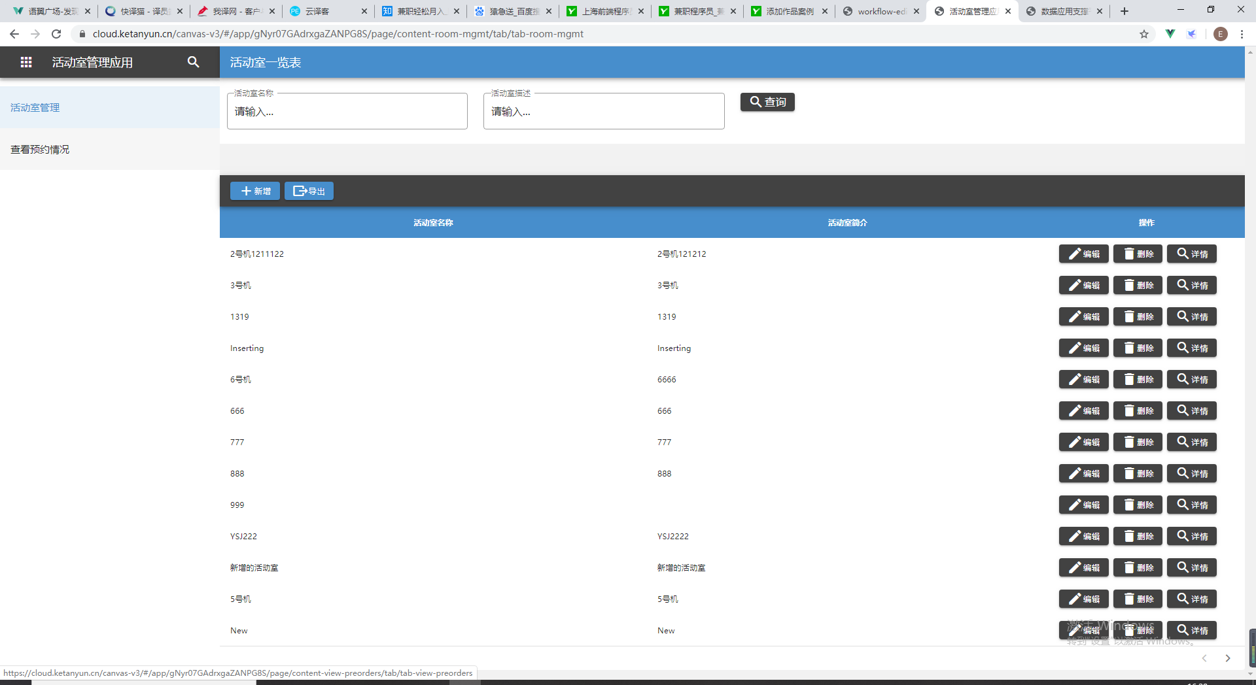
Task: Delete the 2号机1211122 row
Action: [x=1138, y=254]
